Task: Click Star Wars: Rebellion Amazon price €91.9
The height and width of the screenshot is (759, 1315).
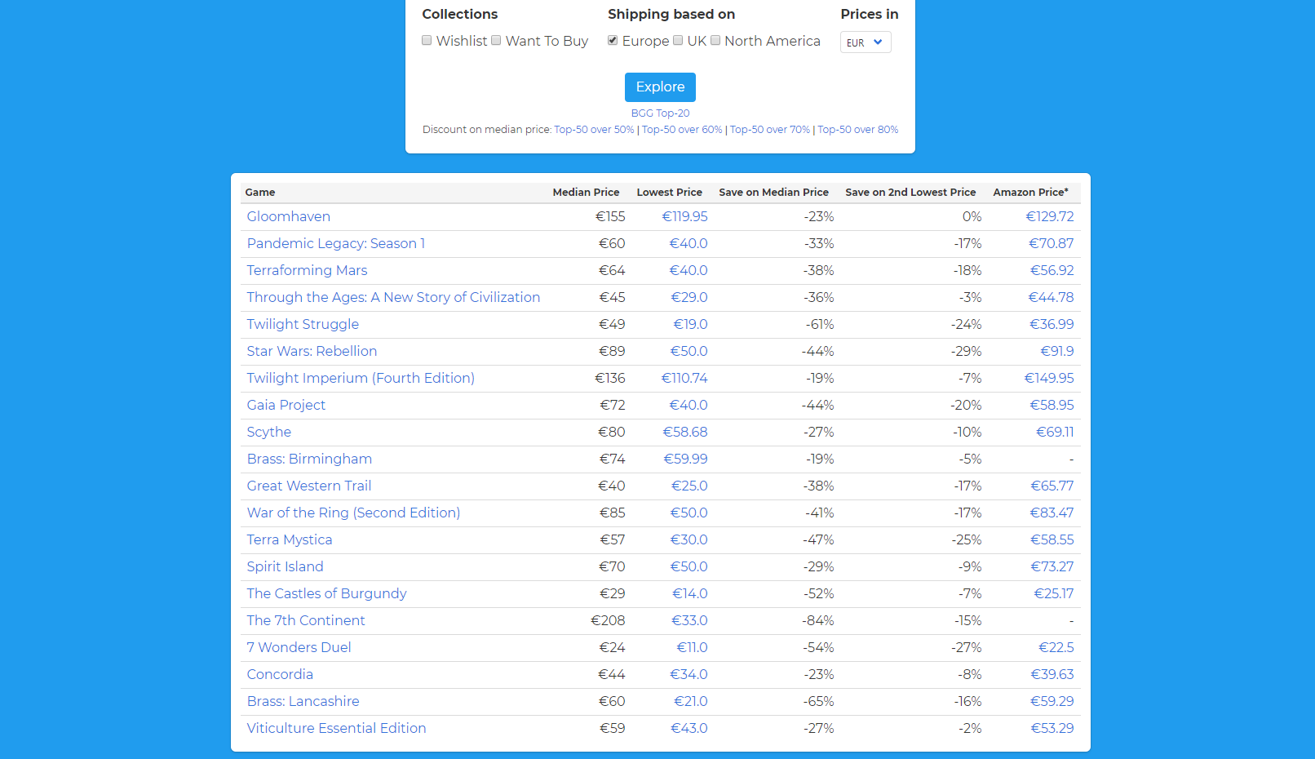Action: (x=1057, y=351)
